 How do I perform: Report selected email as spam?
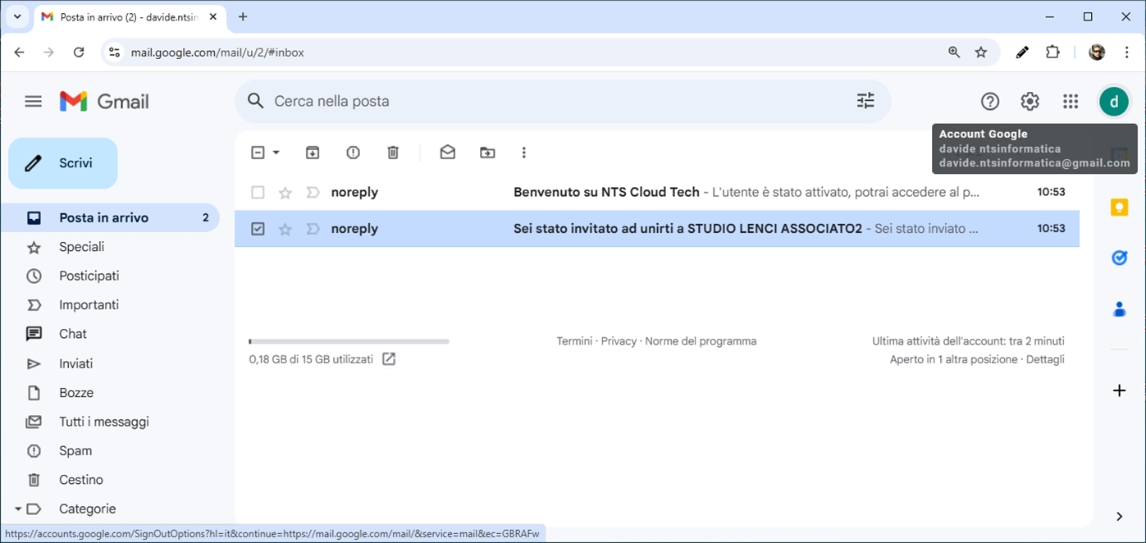[x=353, y=153]
